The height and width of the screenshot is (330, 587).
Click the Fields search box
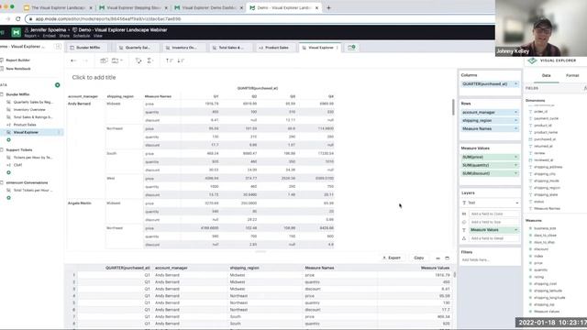coord(553,88)
